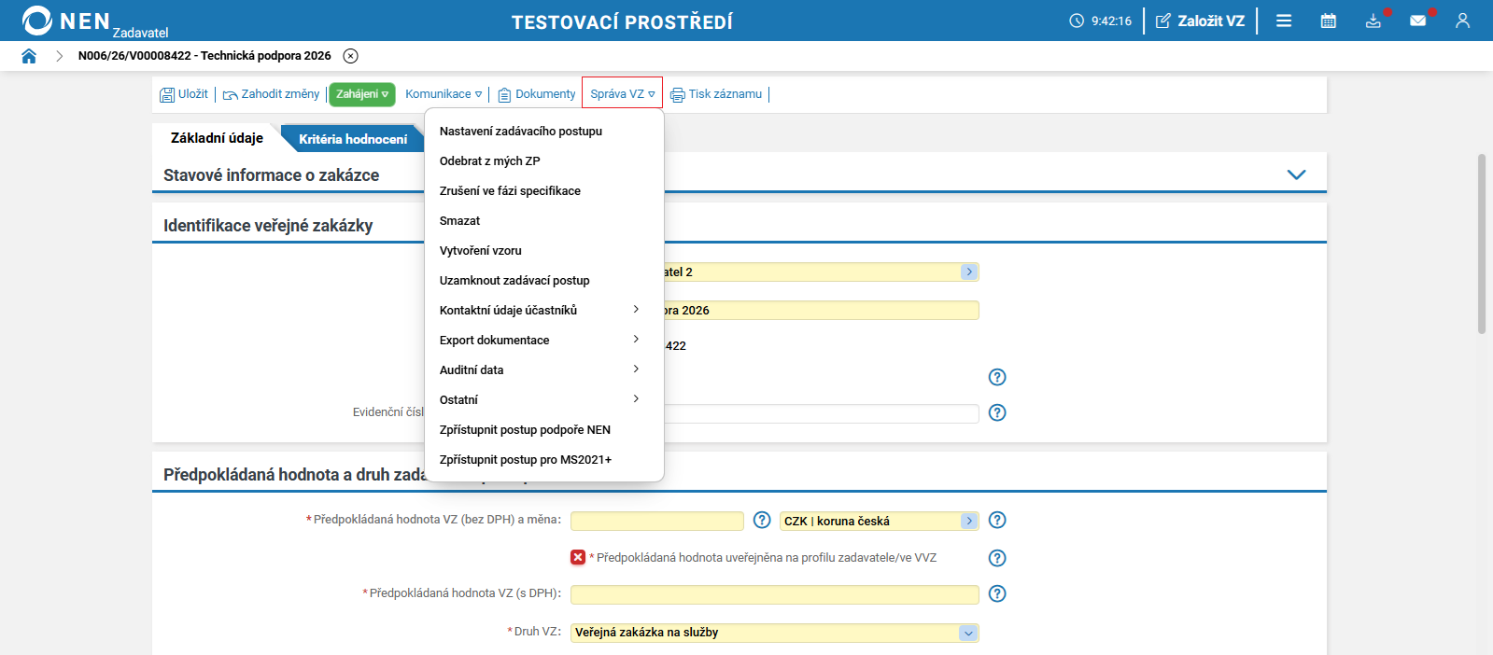The height and width of the screenshot is (655, 1493).
Task: Open the messages envelope icon
Action: point(1418,21)
